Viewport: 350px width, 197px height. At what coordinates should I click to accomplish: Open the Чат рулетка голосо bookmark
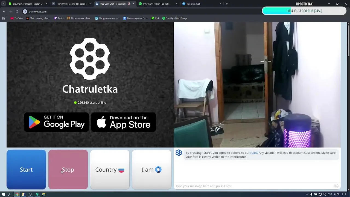[107, 18]
